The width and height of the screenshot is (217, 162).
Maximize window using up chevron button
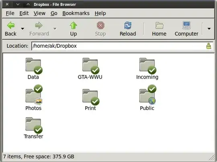28,4
